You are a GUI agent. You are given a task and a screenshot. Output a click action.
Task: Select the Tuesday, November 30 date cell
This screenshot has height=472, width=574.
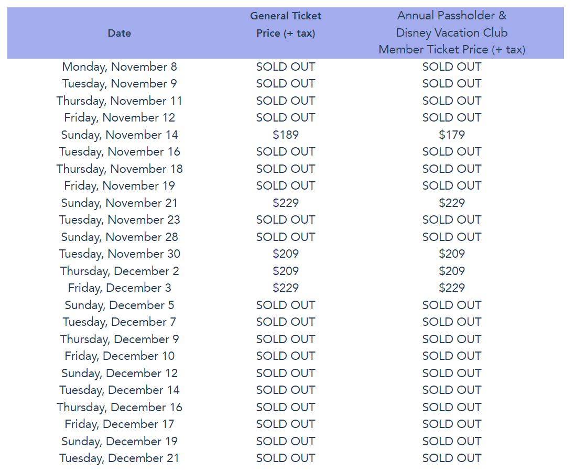[x=120, y=254]
